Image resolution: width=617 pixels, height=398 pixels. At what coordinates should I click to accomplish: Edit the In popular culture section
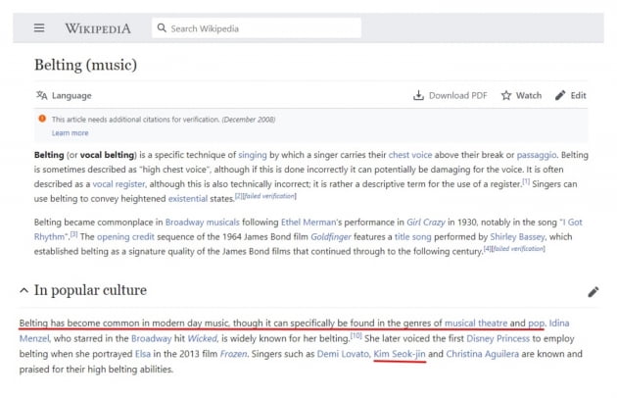click(593, 291)
